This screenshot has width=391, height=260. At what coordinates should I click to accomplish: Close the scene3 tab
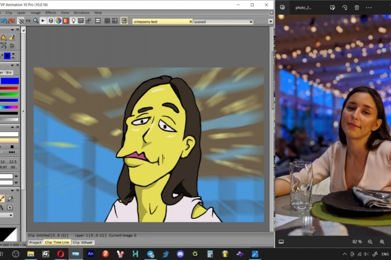pos(251,22)
